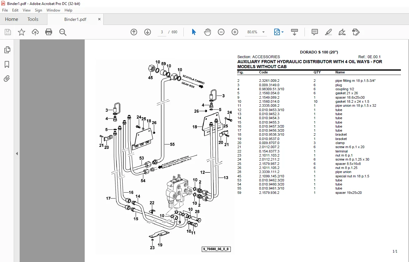The image size is (409, 262).
Task: Save the file with the floppy disk icon
Action: tap(8, 32)
